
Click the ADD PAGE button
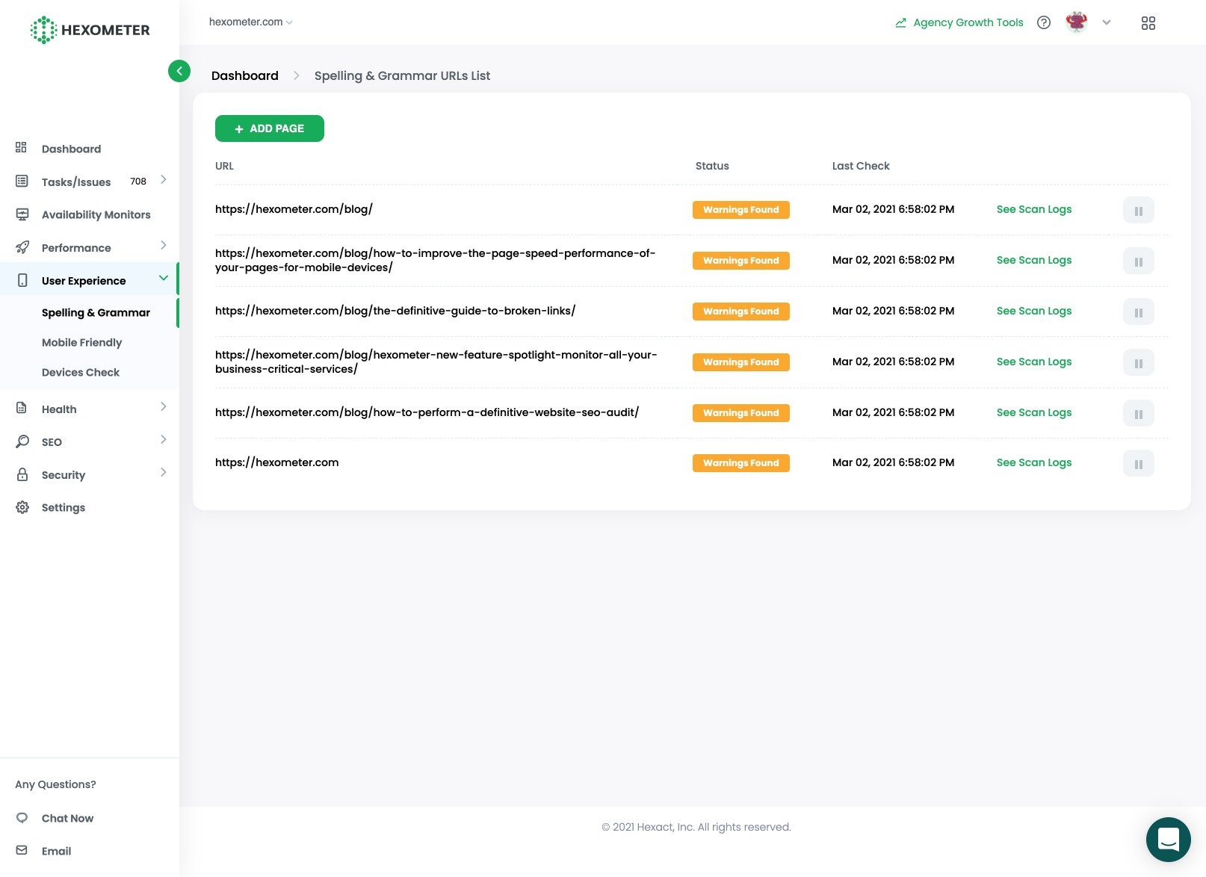tap(270, 128)
